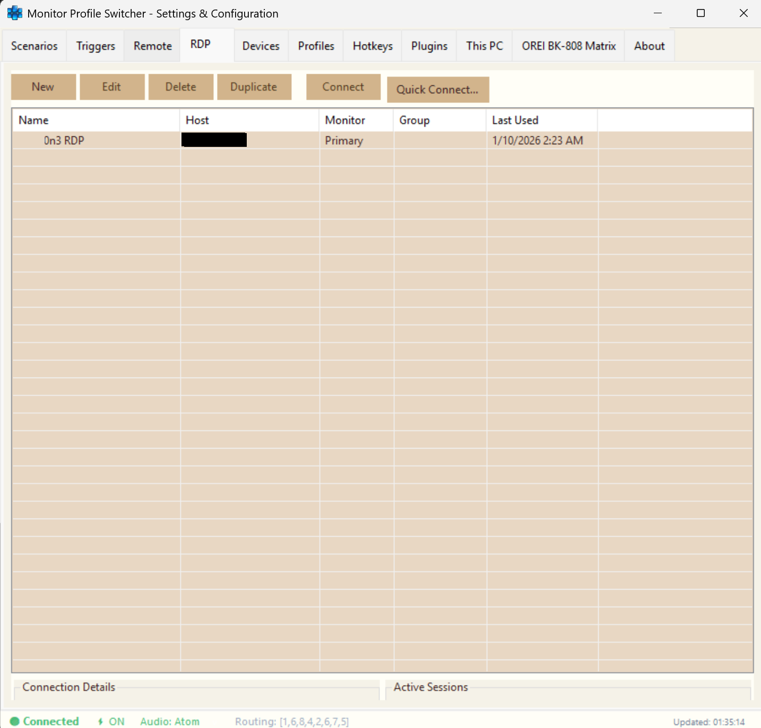Open the Devices tab
Image resolution: width=761 pixels, height=728 pixels.
261,46
